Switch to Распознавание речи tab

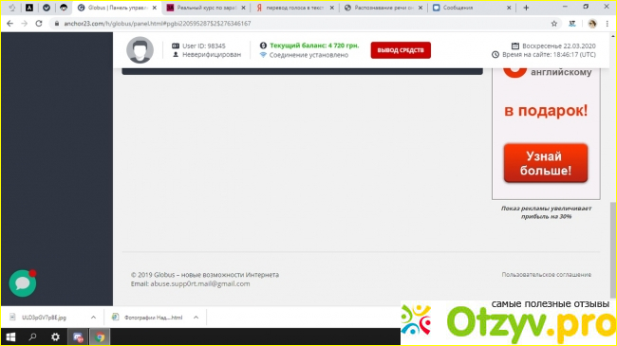point(383,8)
